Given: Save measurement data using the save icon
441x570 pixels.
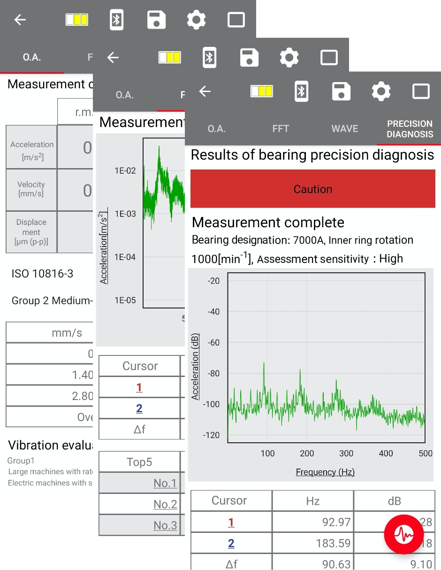Looking at the screenshot, I should coord(341,92).
